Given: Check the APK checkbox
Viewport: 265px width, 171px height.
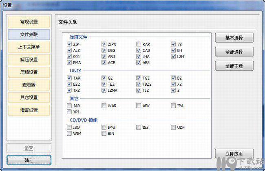Looking at the screenshot, I should tap(139, 106).
